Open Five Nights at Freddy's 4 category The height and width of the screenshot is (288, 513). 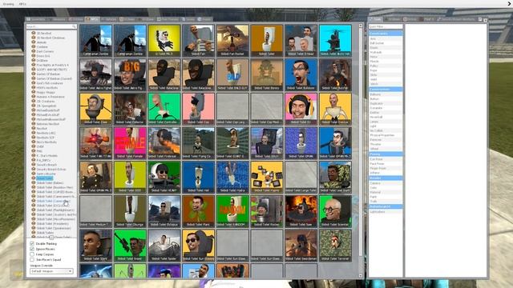[52, 65]
